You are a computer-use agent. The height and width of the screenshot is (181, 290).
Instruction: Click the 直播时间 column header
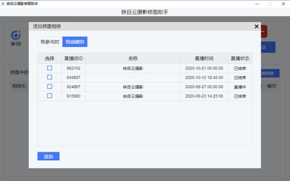(x=204, y=58)
